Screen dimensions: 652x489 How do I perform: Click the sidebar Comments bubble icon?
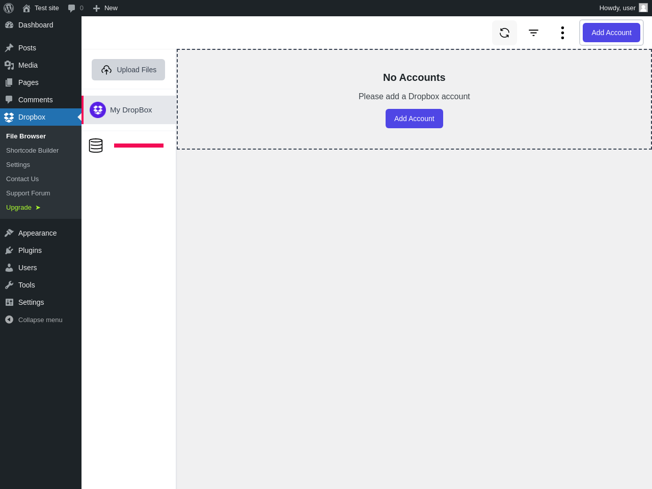click(x=9, y=100)
